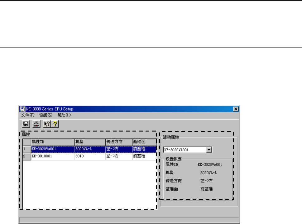Select the 基准面 column header

[x=144, y=142]
